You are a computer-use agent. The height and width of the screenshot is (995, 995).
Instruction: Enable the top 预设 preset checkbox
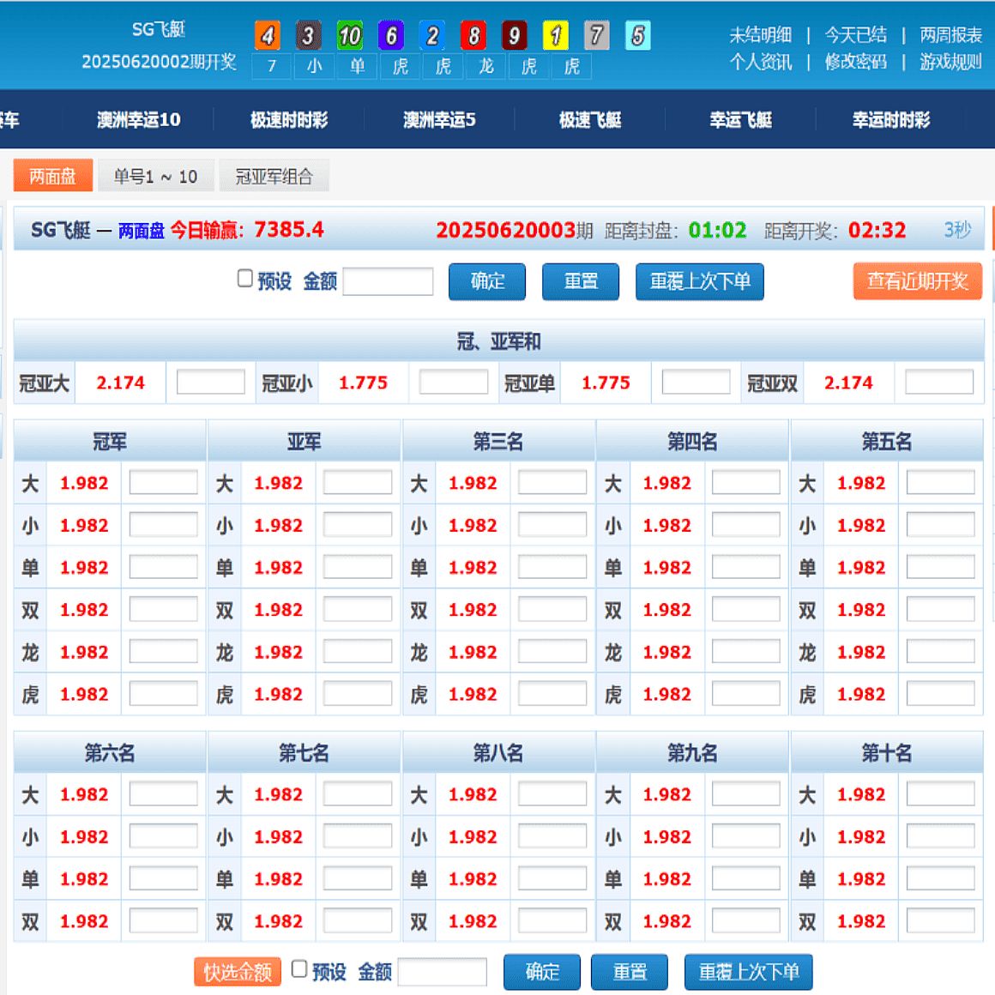pyautogui.click(x=245, y=280)
